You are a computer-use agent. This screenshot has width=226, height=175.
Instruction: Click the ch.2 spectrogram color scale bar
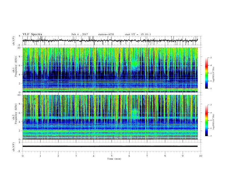(206, 120)
